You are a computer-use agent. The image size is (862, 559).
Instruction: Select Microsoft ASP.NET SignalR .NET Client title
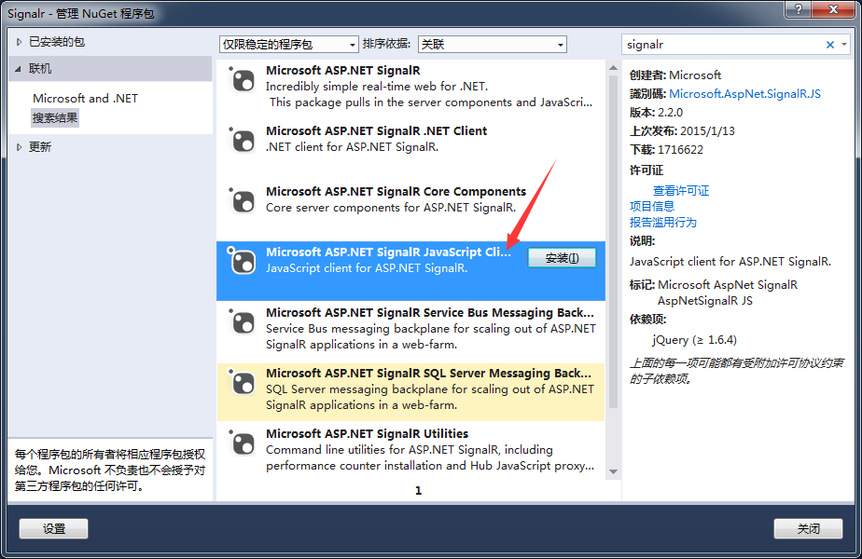[377, 130]
